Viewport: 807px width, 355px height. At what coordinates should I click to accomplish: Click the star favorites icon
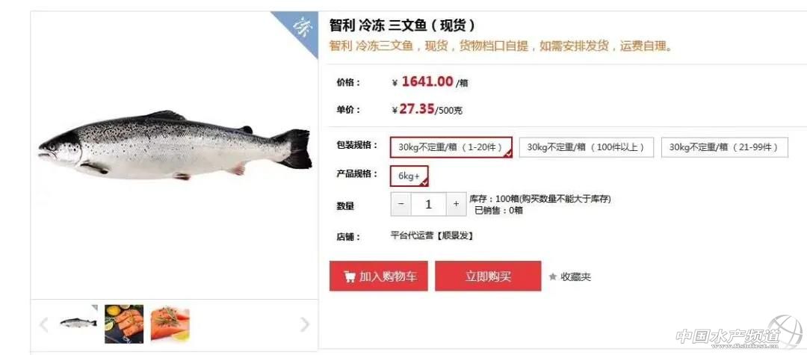[553, 277]
